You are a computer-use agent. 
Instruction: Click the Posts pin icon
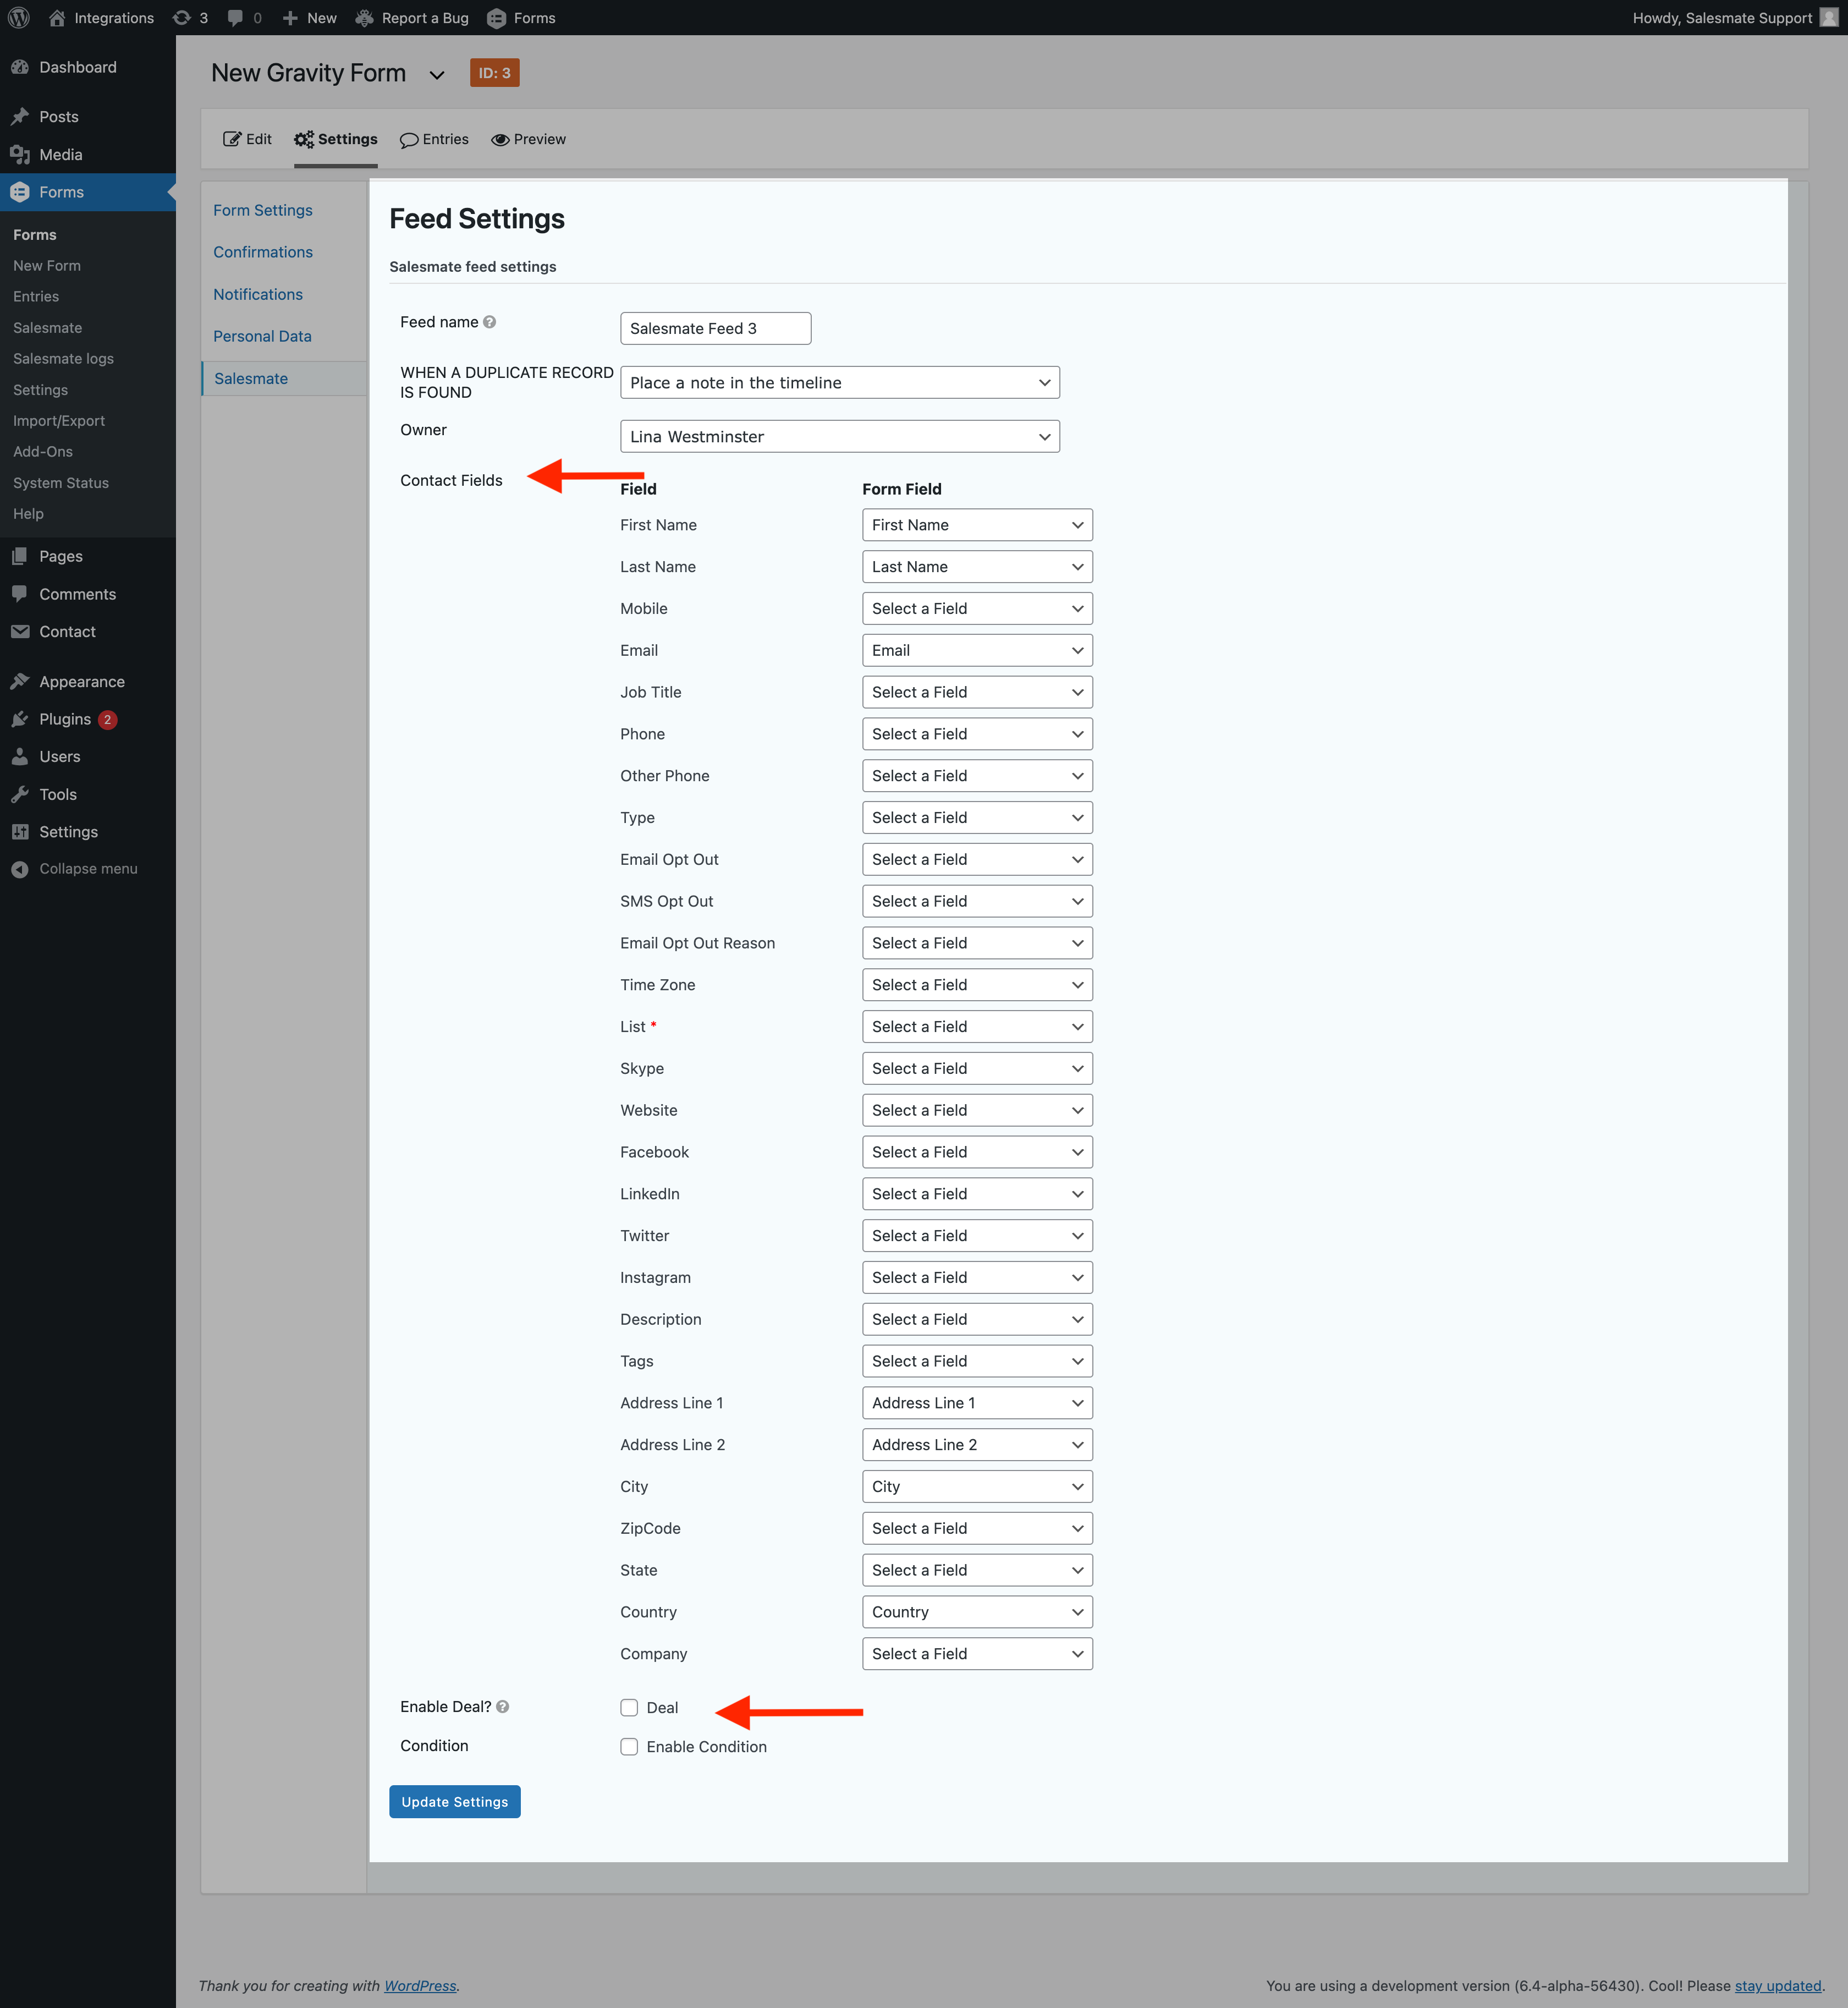(20, 117)
